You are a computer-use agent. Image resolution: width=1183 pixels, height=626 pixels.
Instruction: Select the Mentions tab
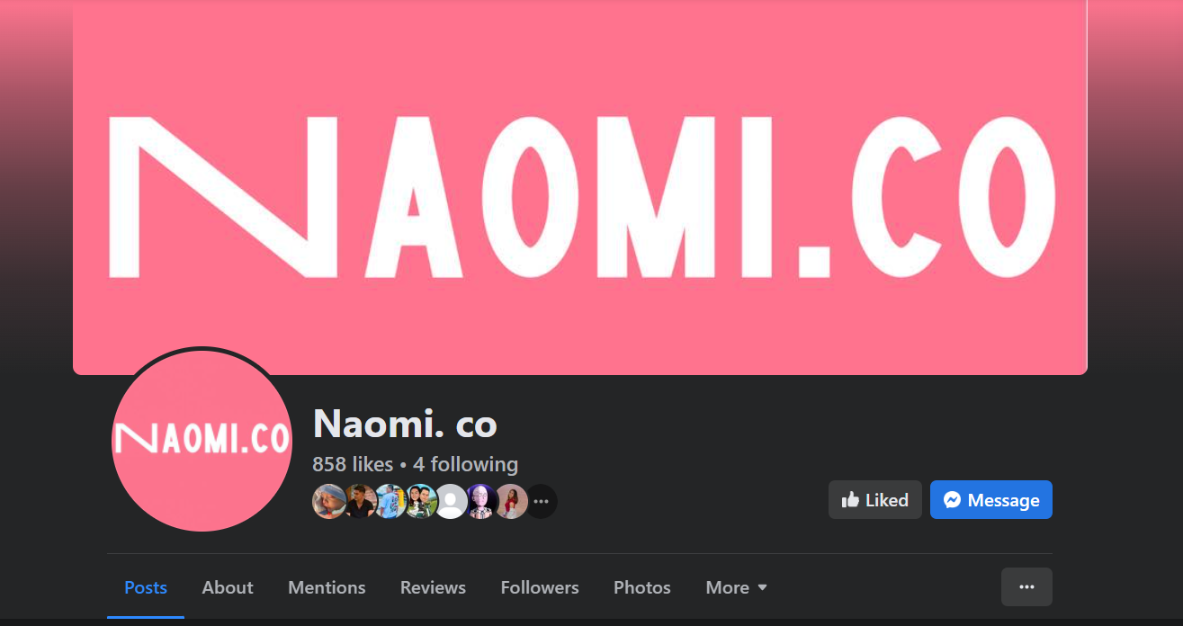pos(327,587)
